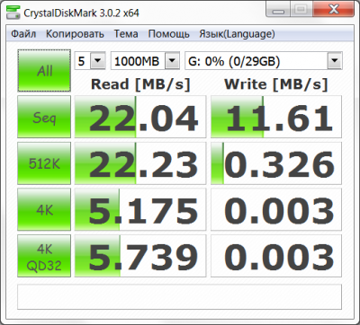
Task: Open the Язык(Language) menu
Action: tap(237, 34)
